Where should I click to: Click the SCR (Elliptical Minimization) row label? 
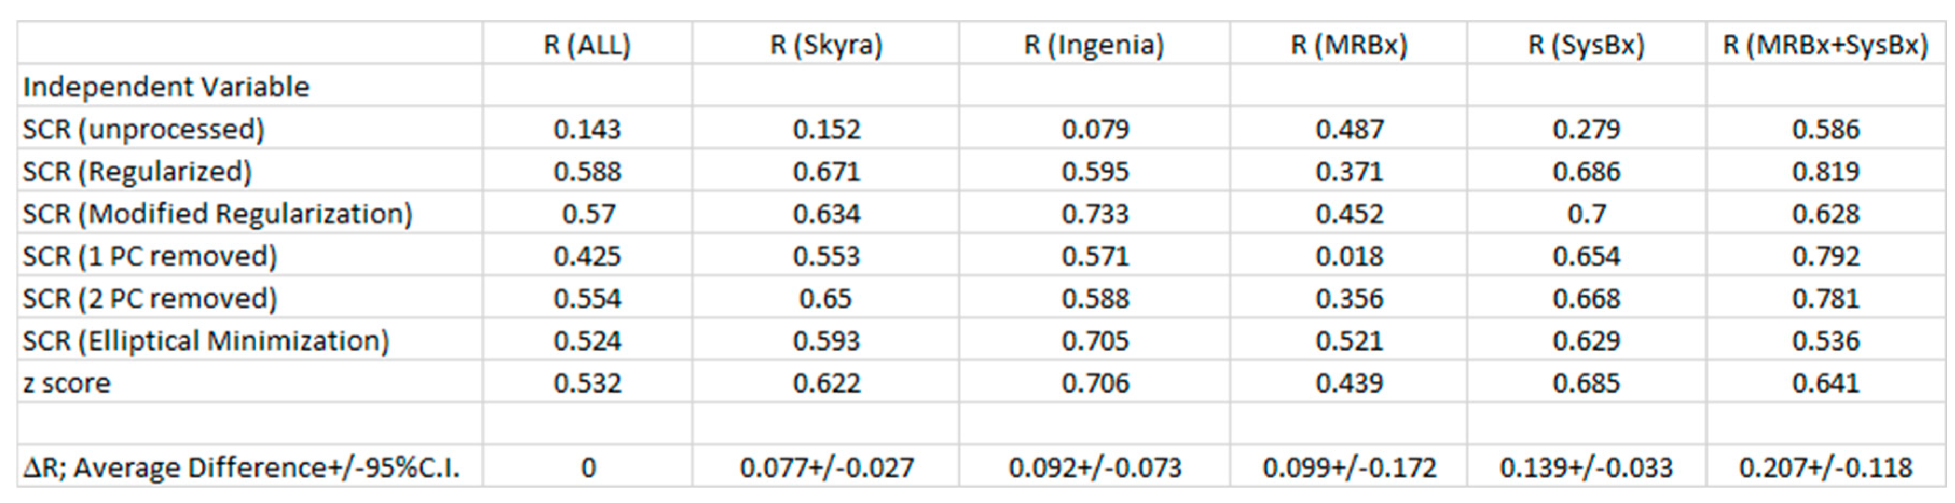[205, 341]
